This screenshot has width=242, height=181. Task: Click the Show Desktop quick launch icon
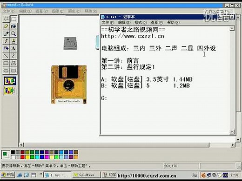(34, 175)
